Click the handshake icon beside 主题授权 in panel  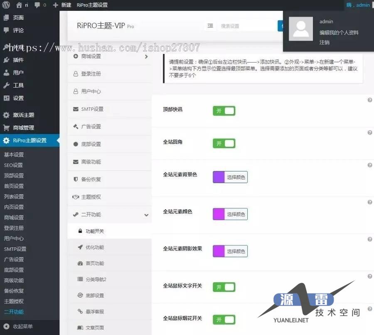pyautogui.click(x=76, y=197)
